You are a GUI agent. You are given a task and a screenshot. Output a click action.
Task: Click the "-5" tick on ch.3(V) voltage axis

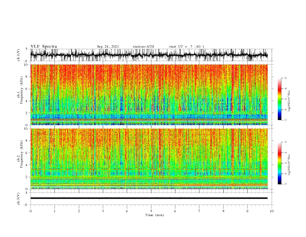pyautogui.click(x=26, y=205)
